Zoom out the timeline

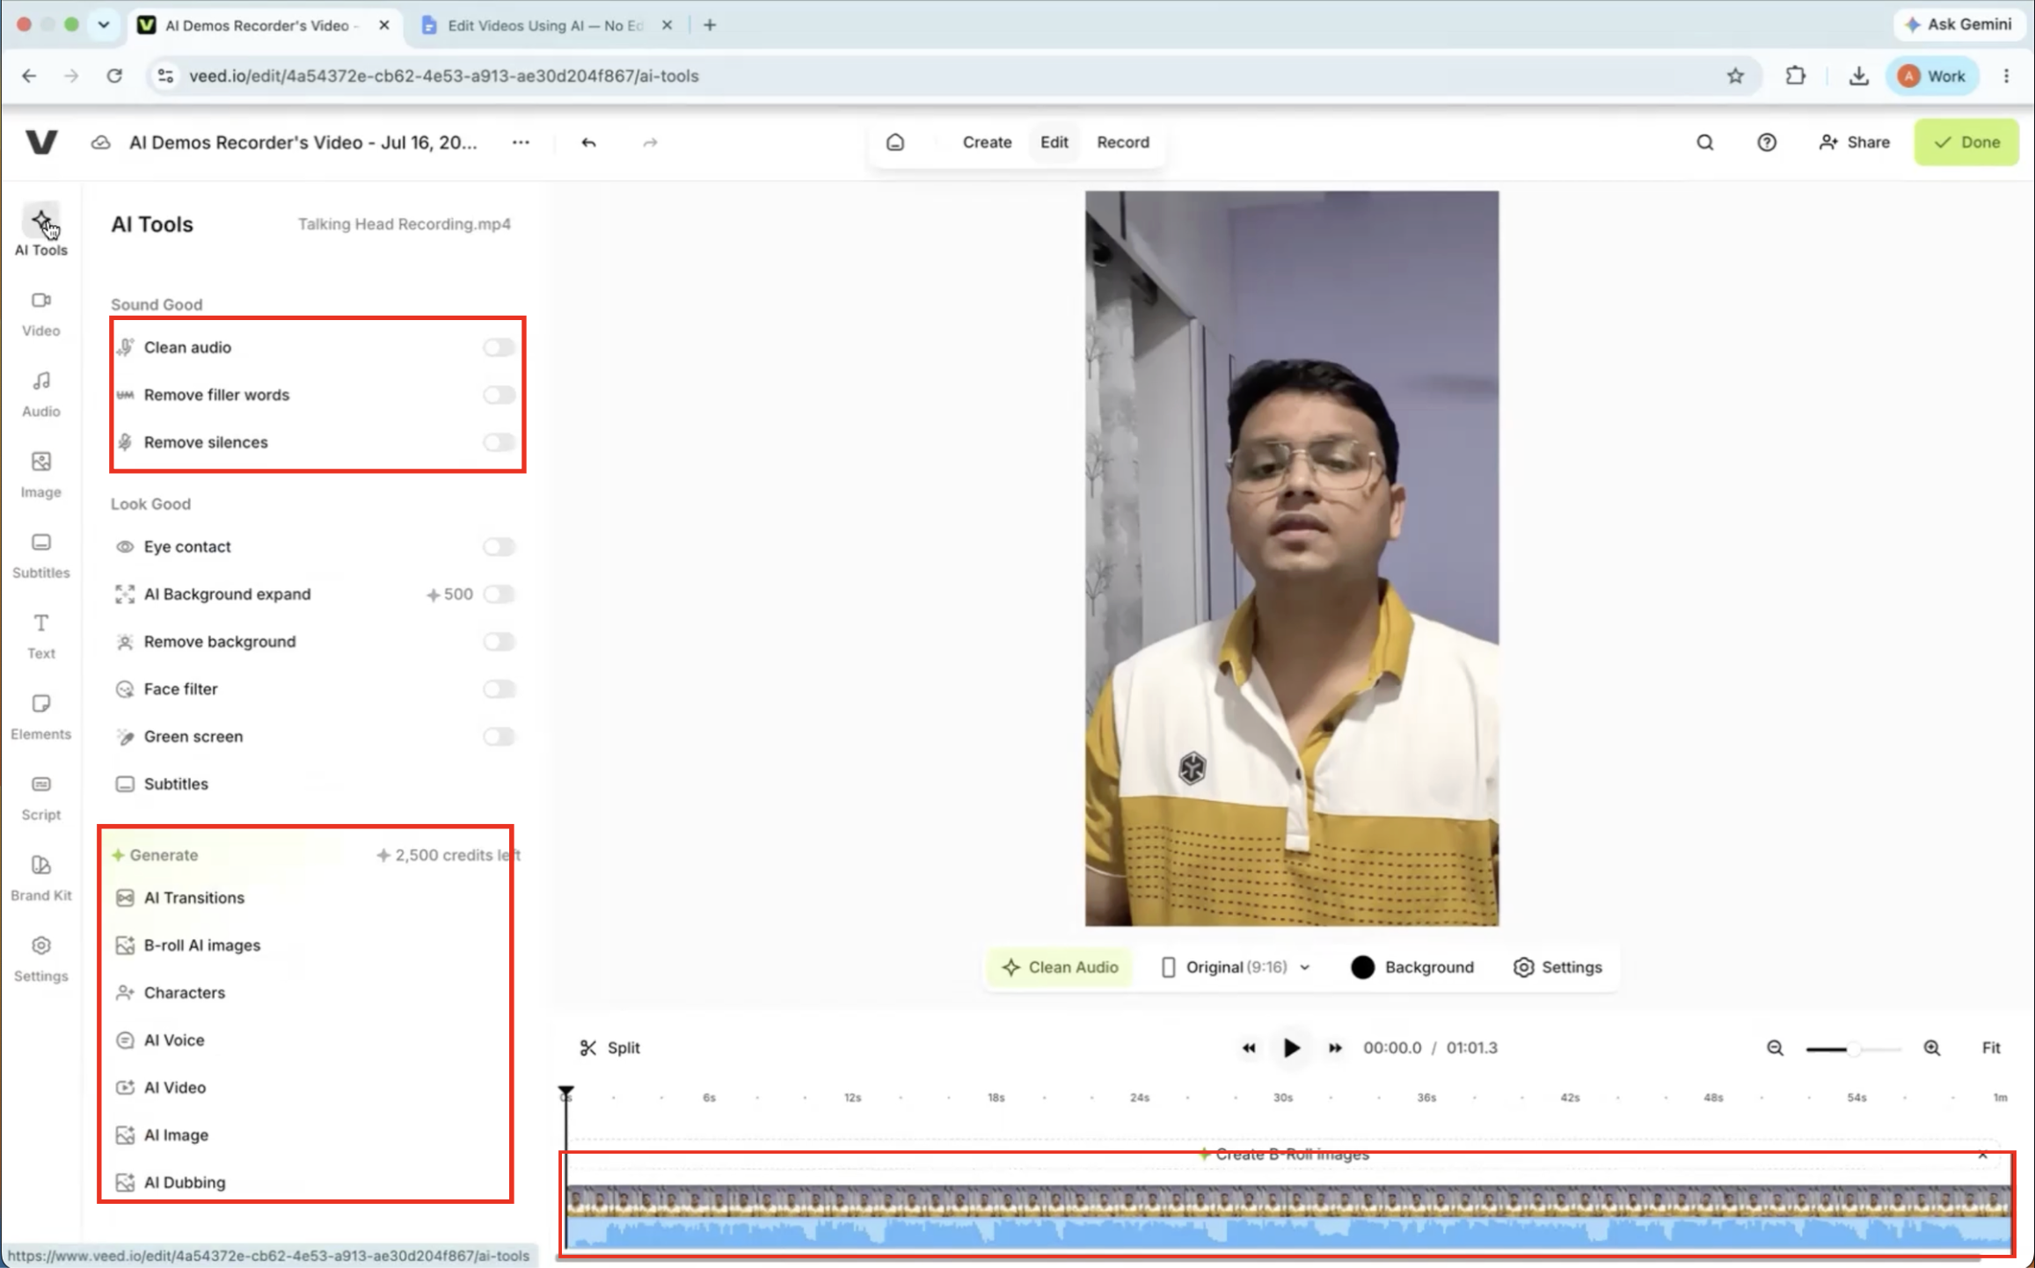[x=1775, y=1047]
